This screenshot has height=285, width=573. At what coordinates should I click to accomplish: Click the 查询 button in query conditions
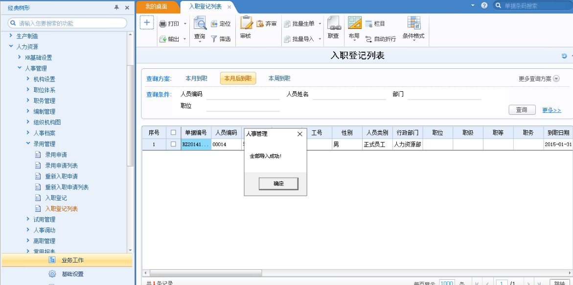coord(522,110)
